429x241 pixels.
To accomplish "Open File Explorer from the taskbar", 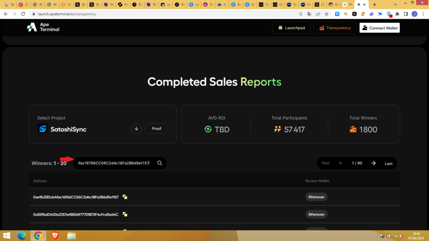I will tap(71, 236).
